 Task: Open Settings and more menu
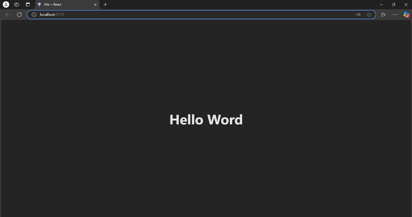(x=395, y=14)
